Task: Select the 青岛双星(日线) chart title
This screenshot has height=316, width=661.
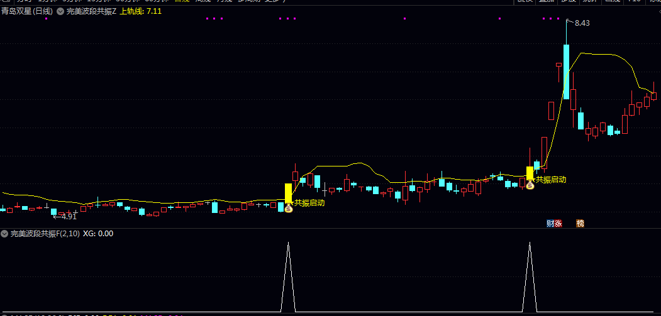Action: coord(27,12)
